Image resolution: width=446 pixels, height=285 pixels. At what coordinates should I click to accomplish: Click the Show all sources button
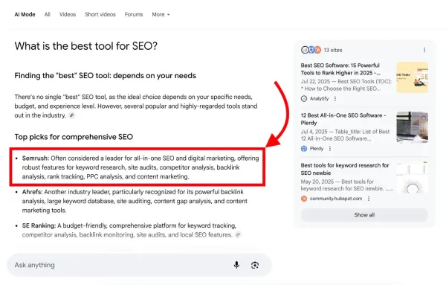364,215
